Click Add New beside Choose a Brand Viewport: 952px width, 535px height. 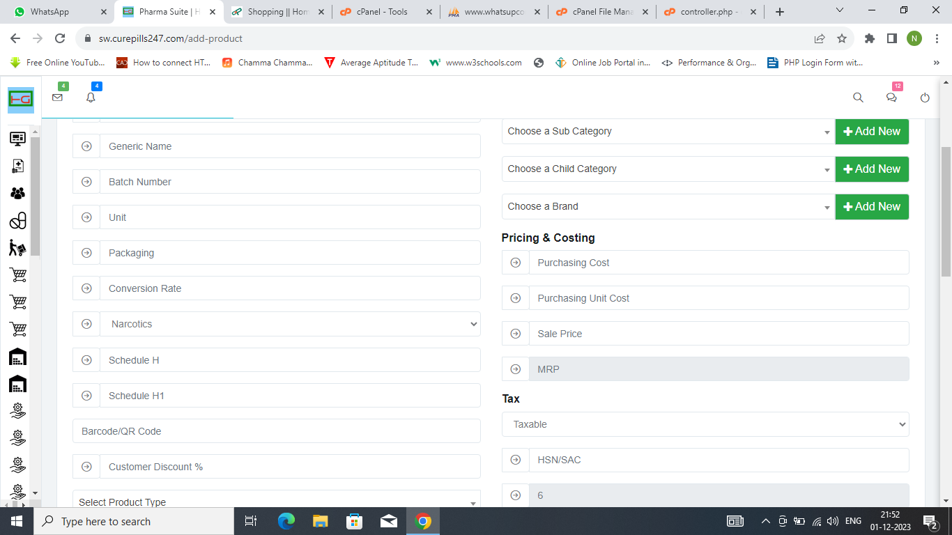872,206
